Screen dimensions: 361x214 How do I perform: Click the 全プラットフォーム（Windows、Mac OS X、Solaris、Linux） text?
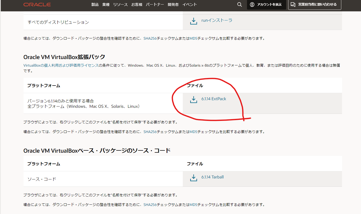85,106
